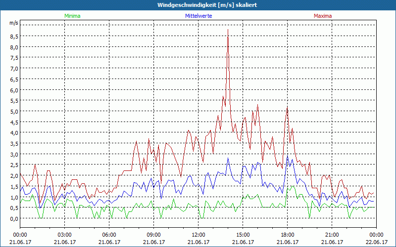Select the 8,5 y-axis tick label

click(x=13, y=37)
